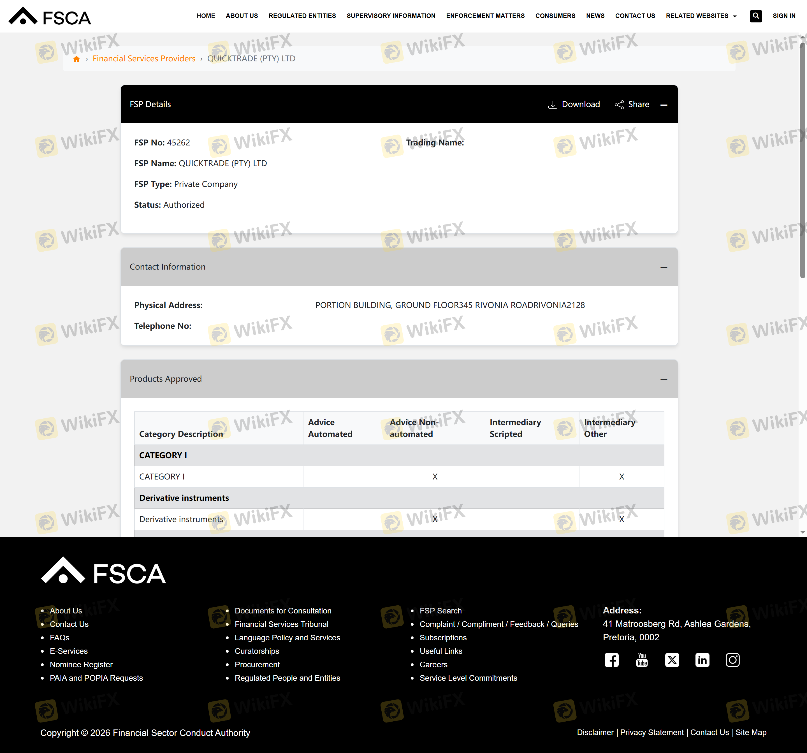Collapse the Contact Information section
This screenshot has width=807, height=753.
[x=664, y=267]
